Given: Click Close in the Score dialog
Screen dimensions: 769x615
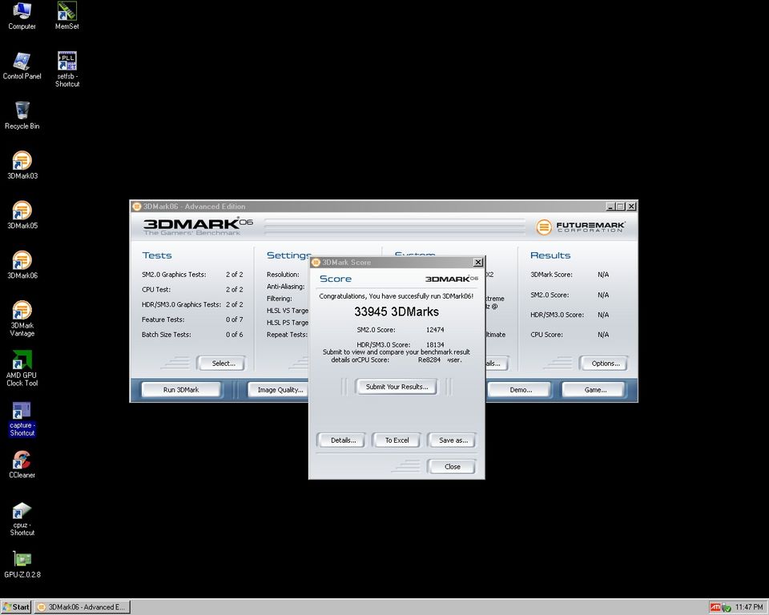Looking at the screenshot, I should 452,466.
